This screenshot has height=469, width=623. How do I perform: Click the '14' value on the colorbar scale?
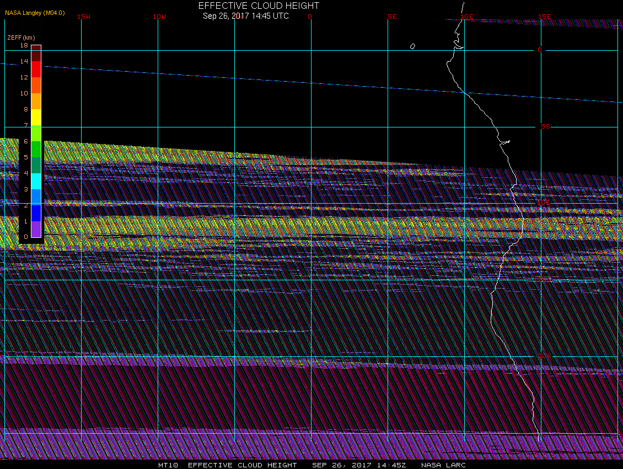pyautogui.click(x=24, y=61)
